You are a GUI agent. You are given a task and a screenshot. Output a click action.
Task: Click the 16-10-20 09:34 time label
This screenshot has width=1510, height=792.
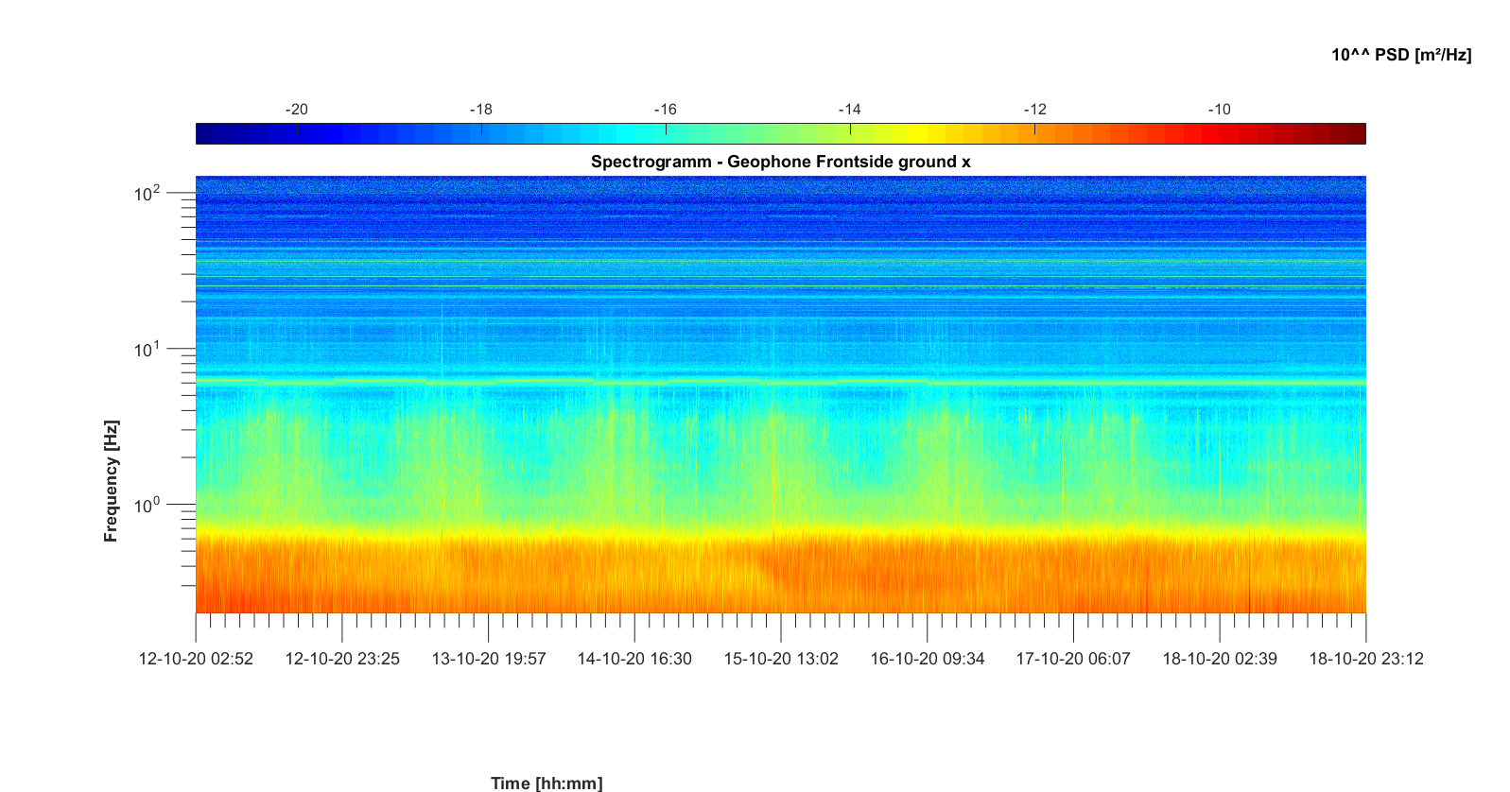click(x=927, y=659)
